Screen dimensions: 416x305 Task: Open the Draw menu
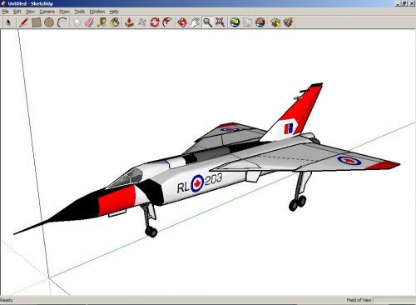click(x=64, y=12)
